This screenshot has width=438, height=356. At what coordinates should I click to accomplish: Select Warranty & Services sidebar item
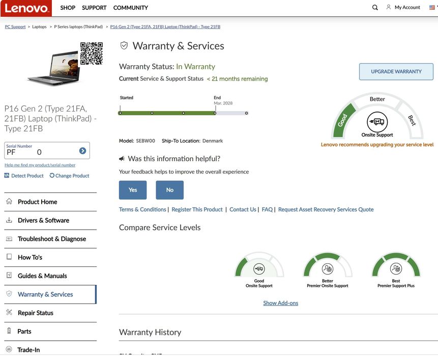pyautogui.click(x=50, y=294)
